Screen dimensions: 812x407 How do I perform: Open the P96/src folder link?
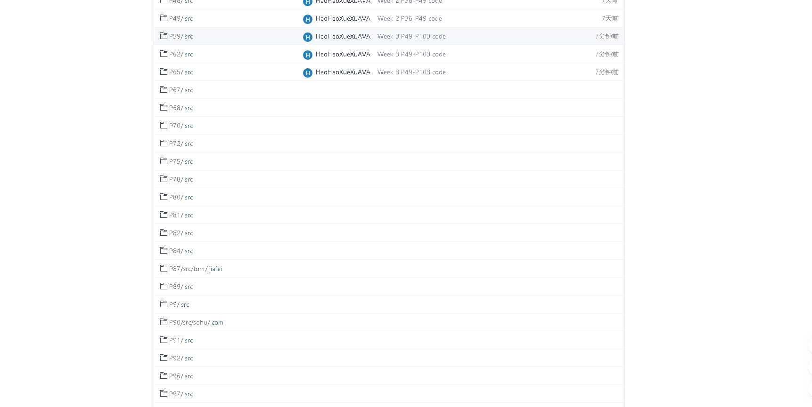[181, 376]
